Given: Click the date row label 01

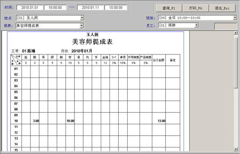Looking at the screenshot, I should [16, 69].
